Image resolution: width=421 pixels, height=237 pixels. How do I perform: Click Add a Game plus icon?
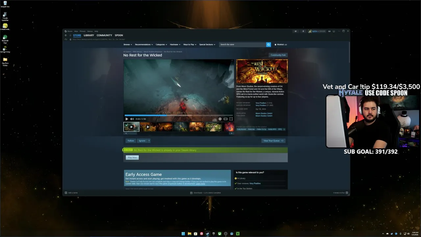click(x=66, y=193)
